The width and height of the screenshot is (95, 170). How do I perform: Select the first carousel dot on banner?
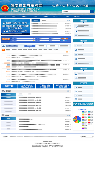24,34
